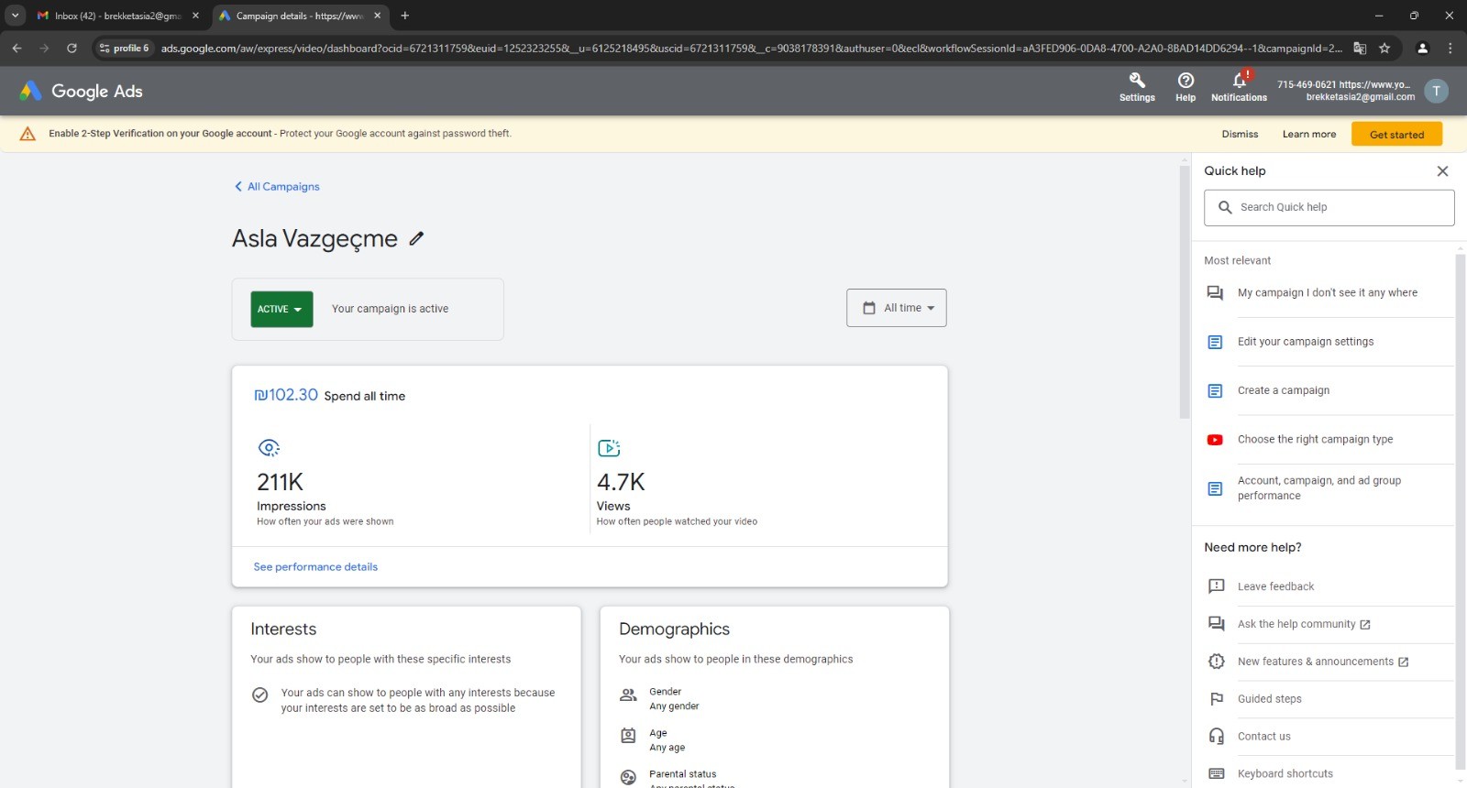1467x788 pixels.
Task: Click the Interests check circle icon
Action: tap(260, 695)
